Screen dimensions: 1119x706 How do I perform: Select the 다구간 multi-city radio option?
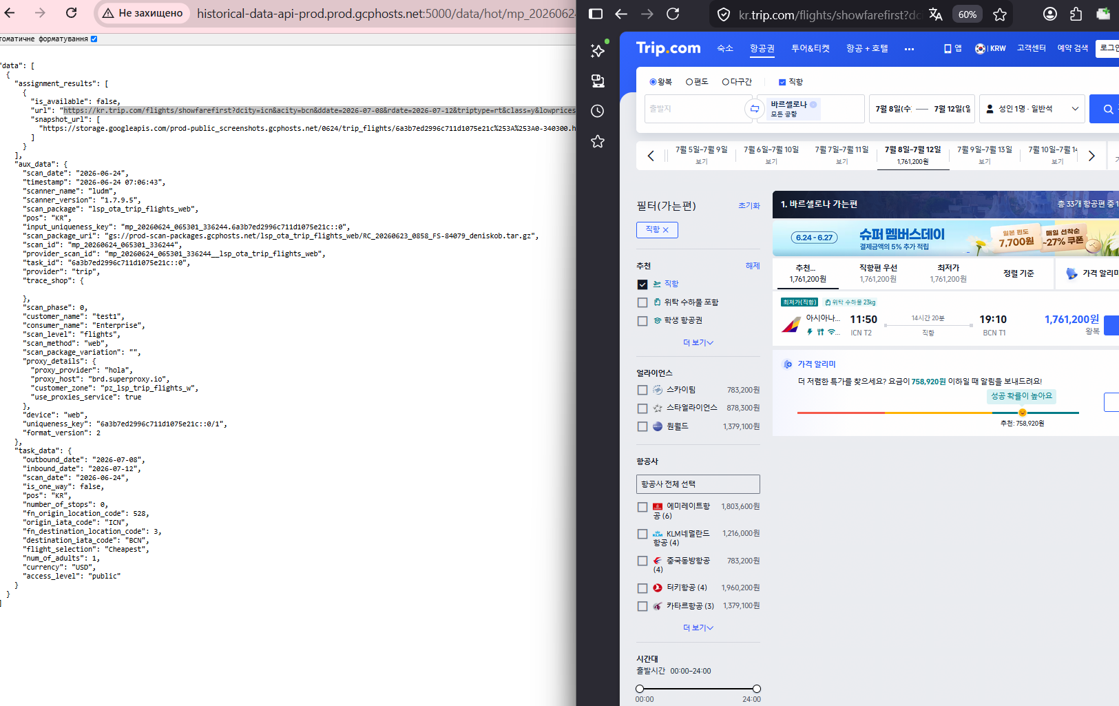pos(725,82)
